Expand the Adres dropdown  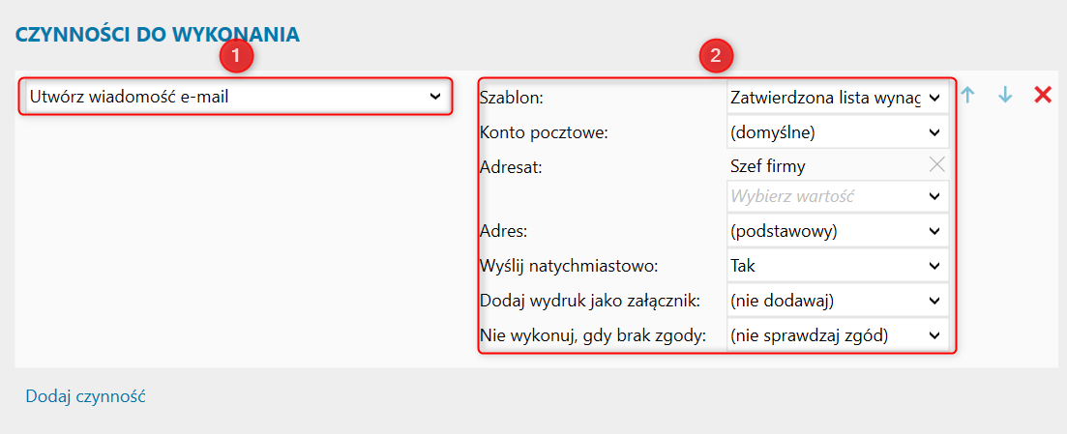coord(837,231)
